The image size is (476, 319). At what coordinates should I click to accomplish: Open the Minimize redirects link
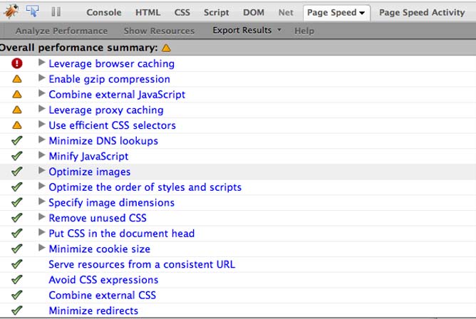click(93, 311)
